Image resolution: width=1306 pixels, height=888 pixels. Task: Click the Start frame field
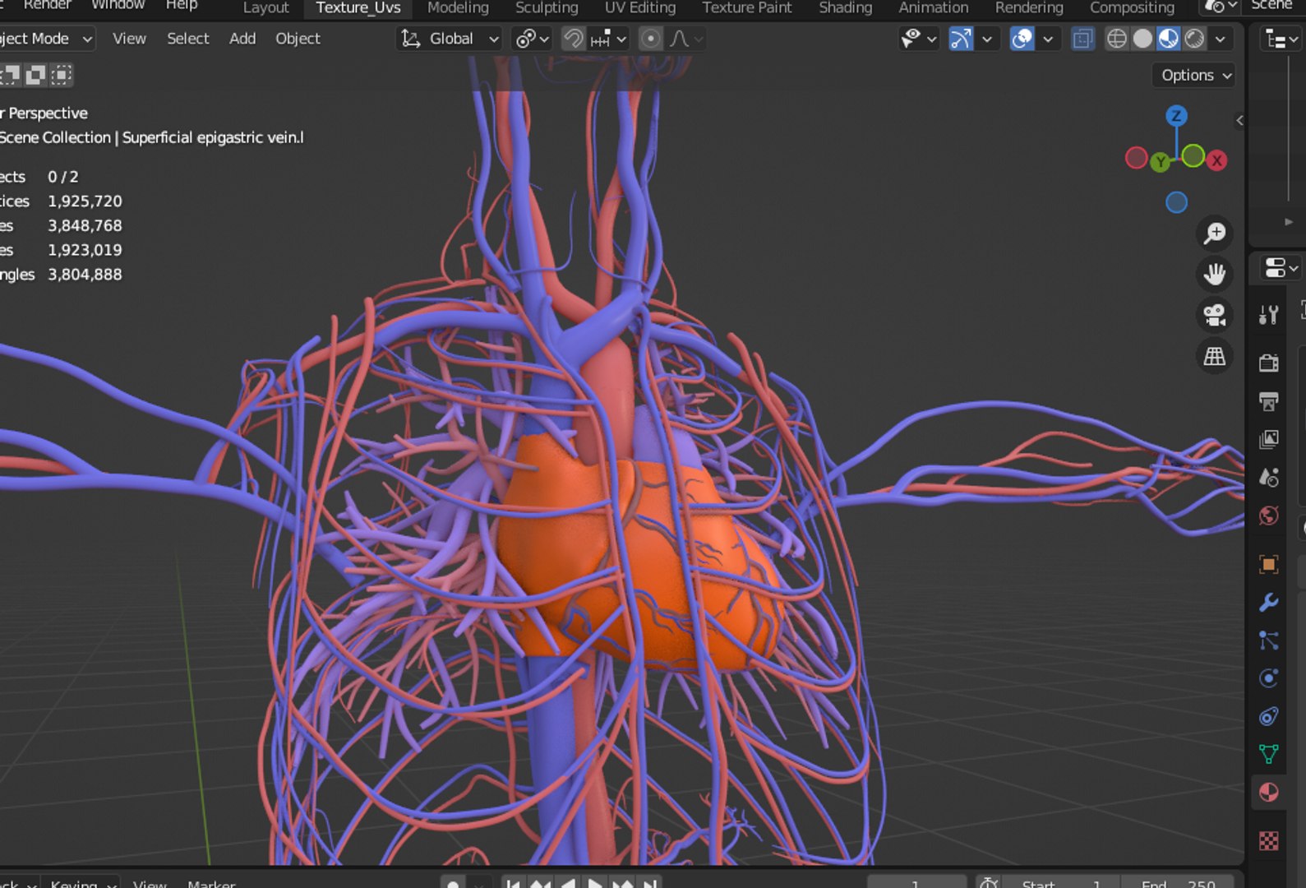(1060, 884)
